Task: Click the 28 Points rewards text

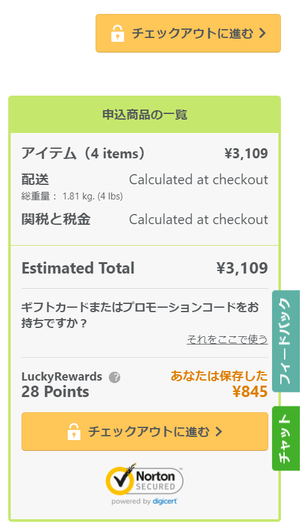Action: point(56,392)
